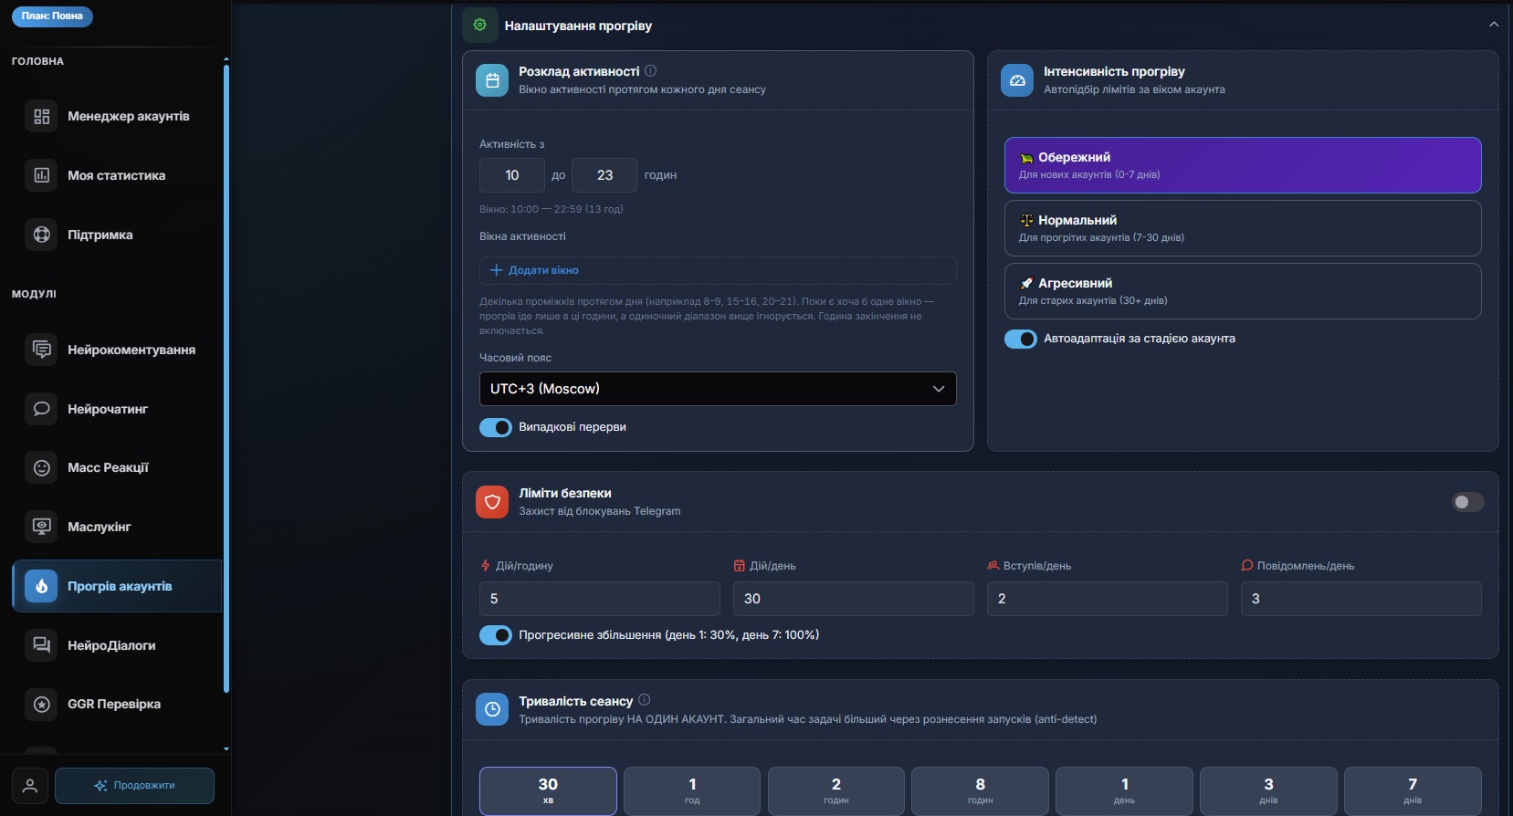The width and height of the screenshot is (1513, 816).
Task: Click the Прогрів акаунтів flame icon
Action: (41, 586)
